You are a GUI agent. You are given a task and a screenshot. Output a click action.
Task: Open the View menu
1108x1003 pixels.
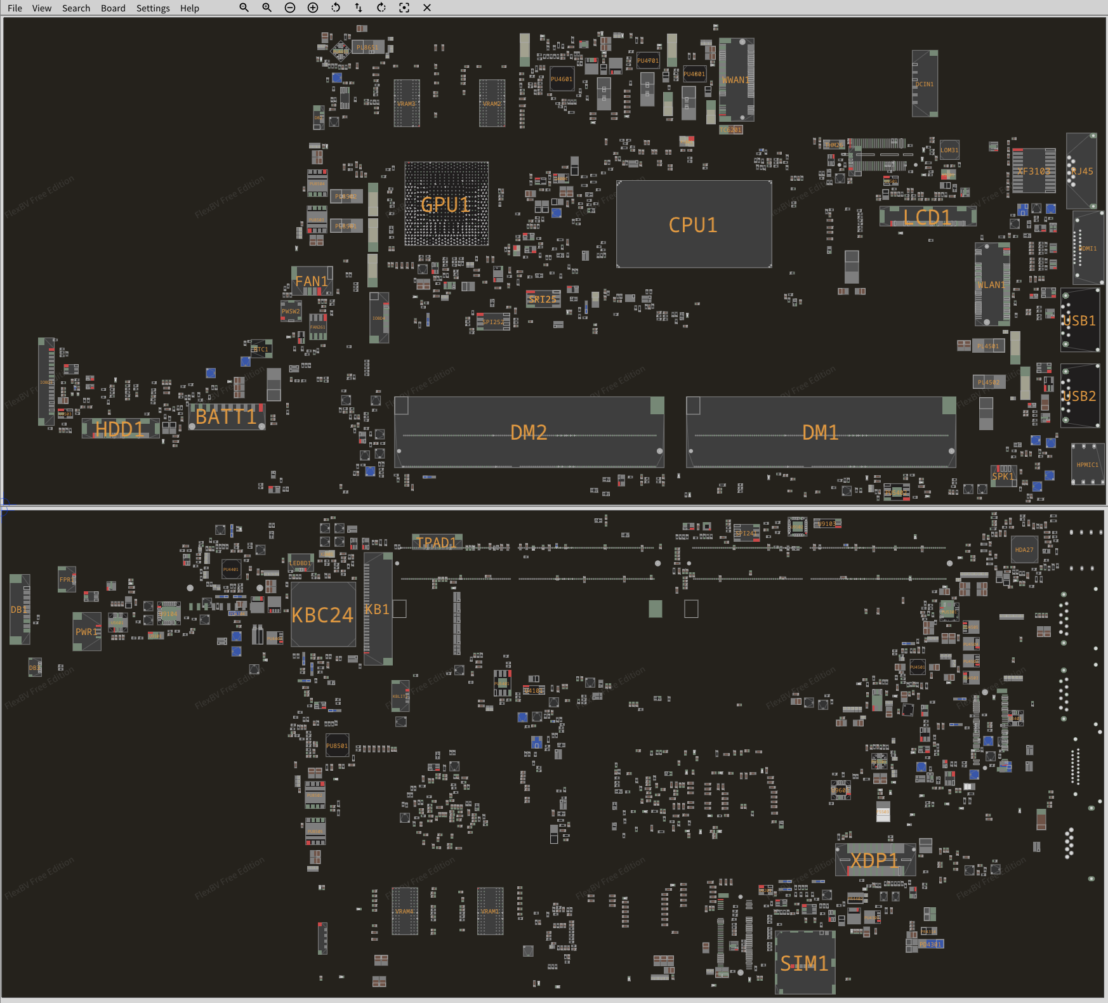click(x=42, y=8)
